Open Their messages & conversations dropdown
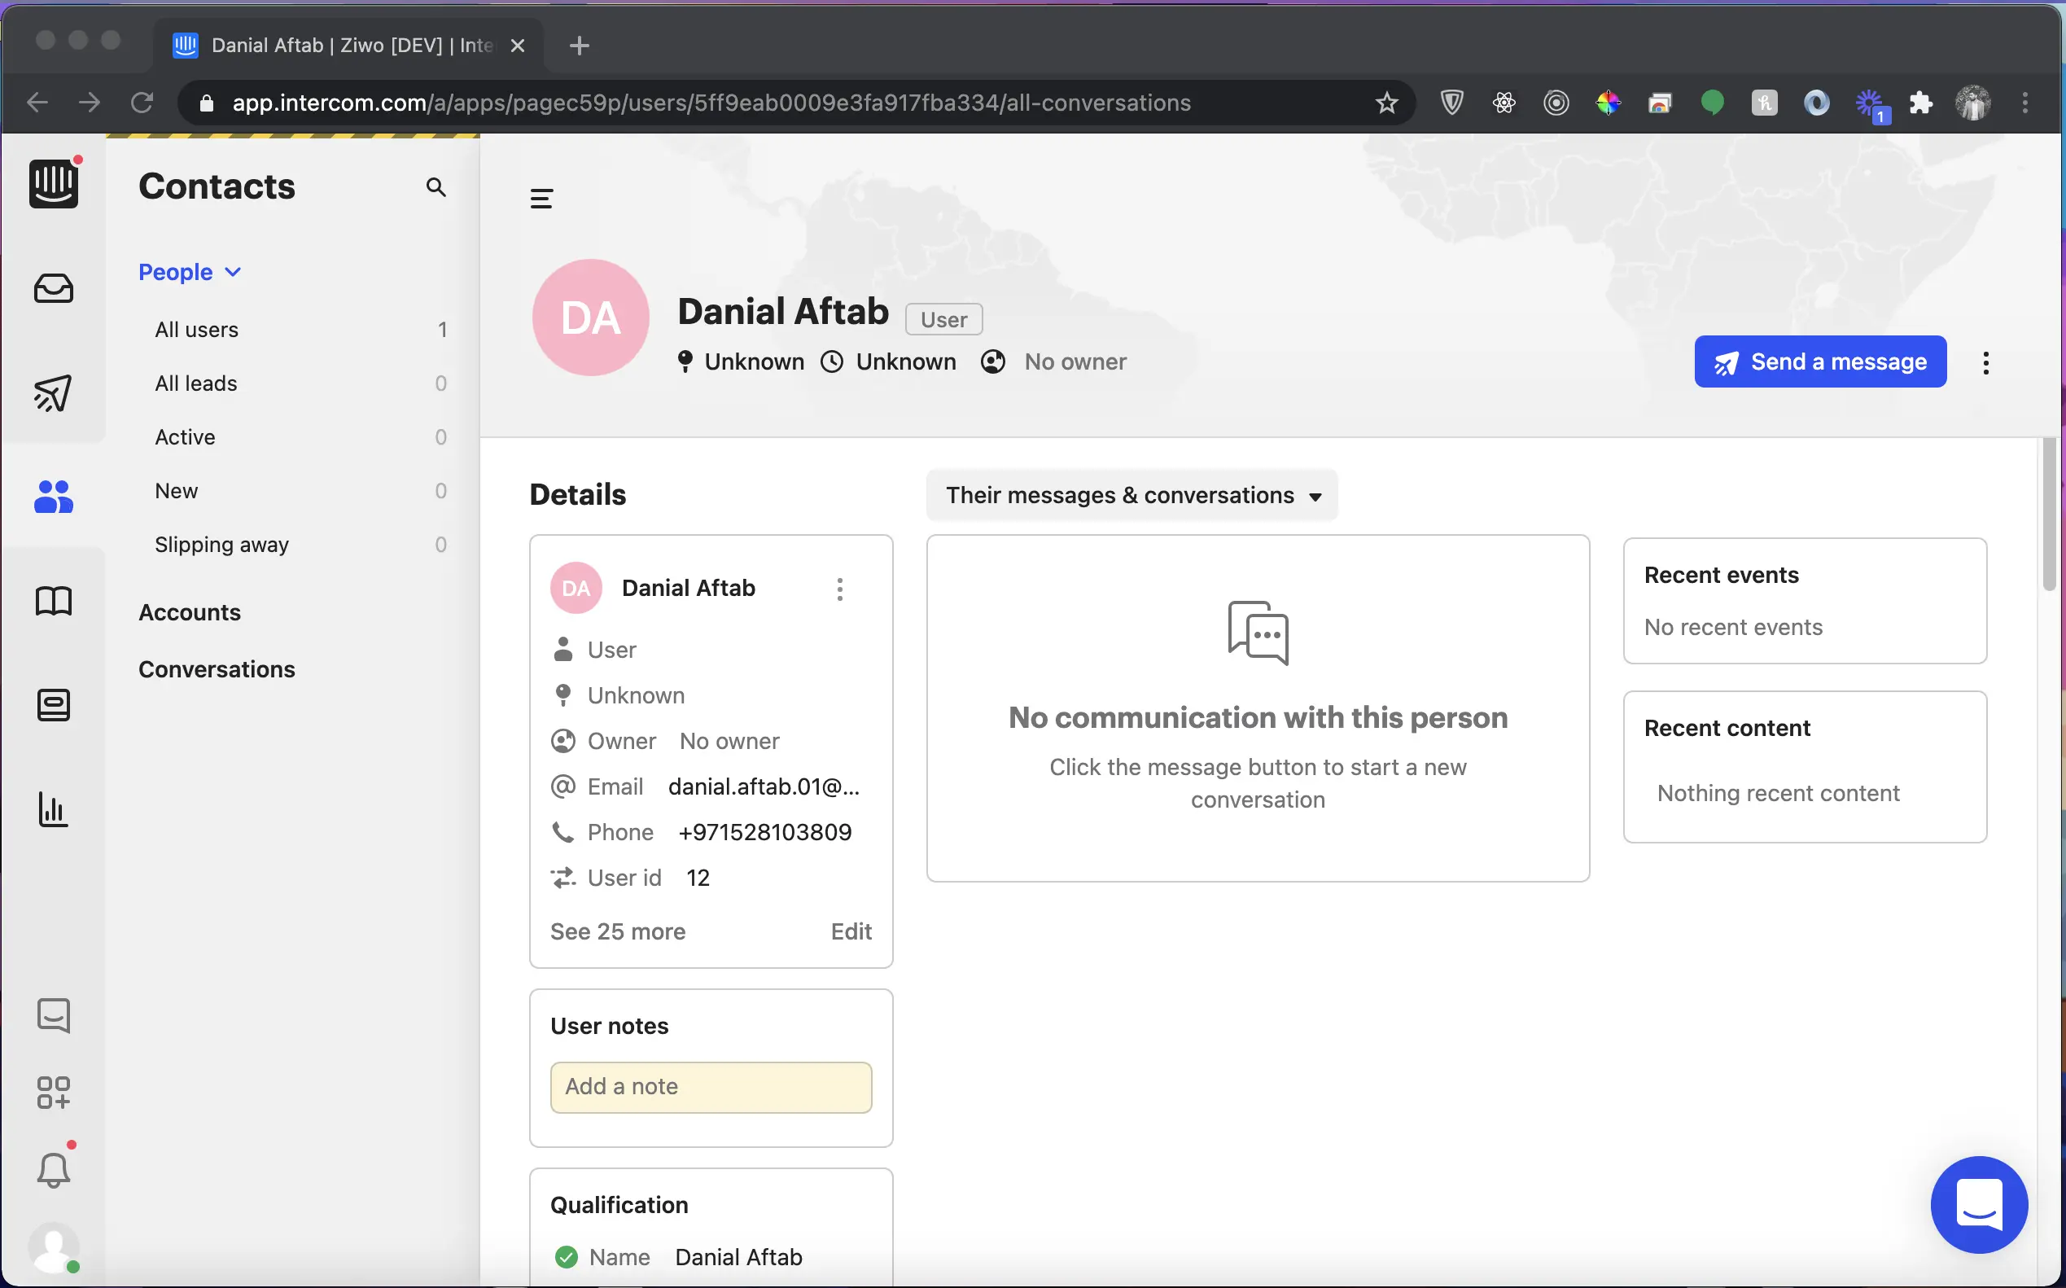This screenshot has width=2066, height=1288. [x=1131, y=495]
